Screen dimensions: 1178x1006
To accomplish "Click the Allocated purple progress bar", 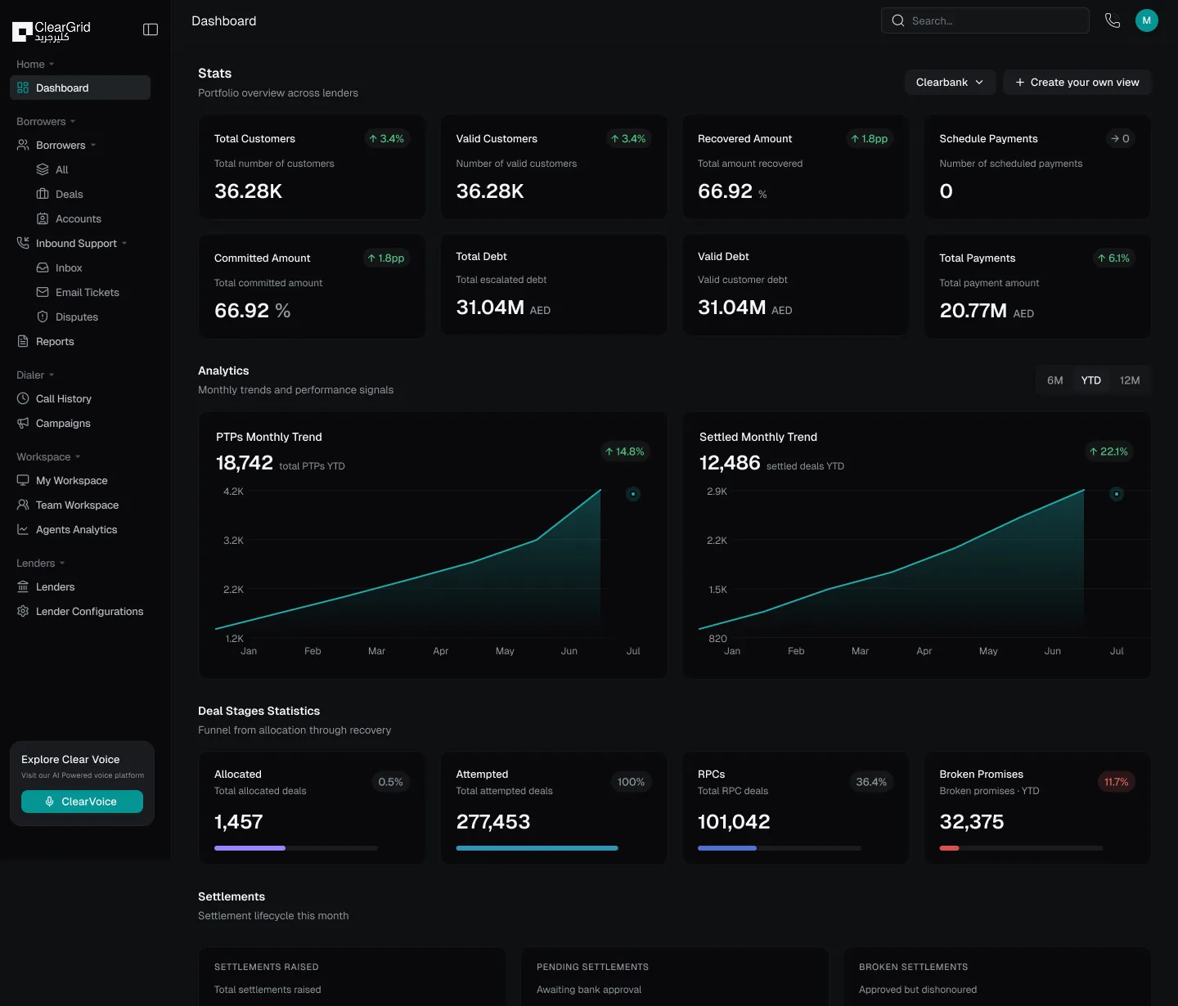I will point(250,848).
